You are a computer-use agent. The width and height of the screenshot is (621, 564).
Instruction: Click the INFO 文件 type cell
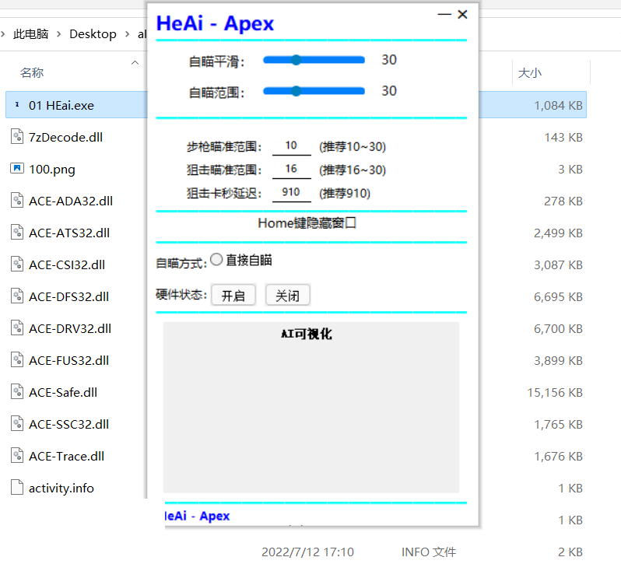click(429, 552)
